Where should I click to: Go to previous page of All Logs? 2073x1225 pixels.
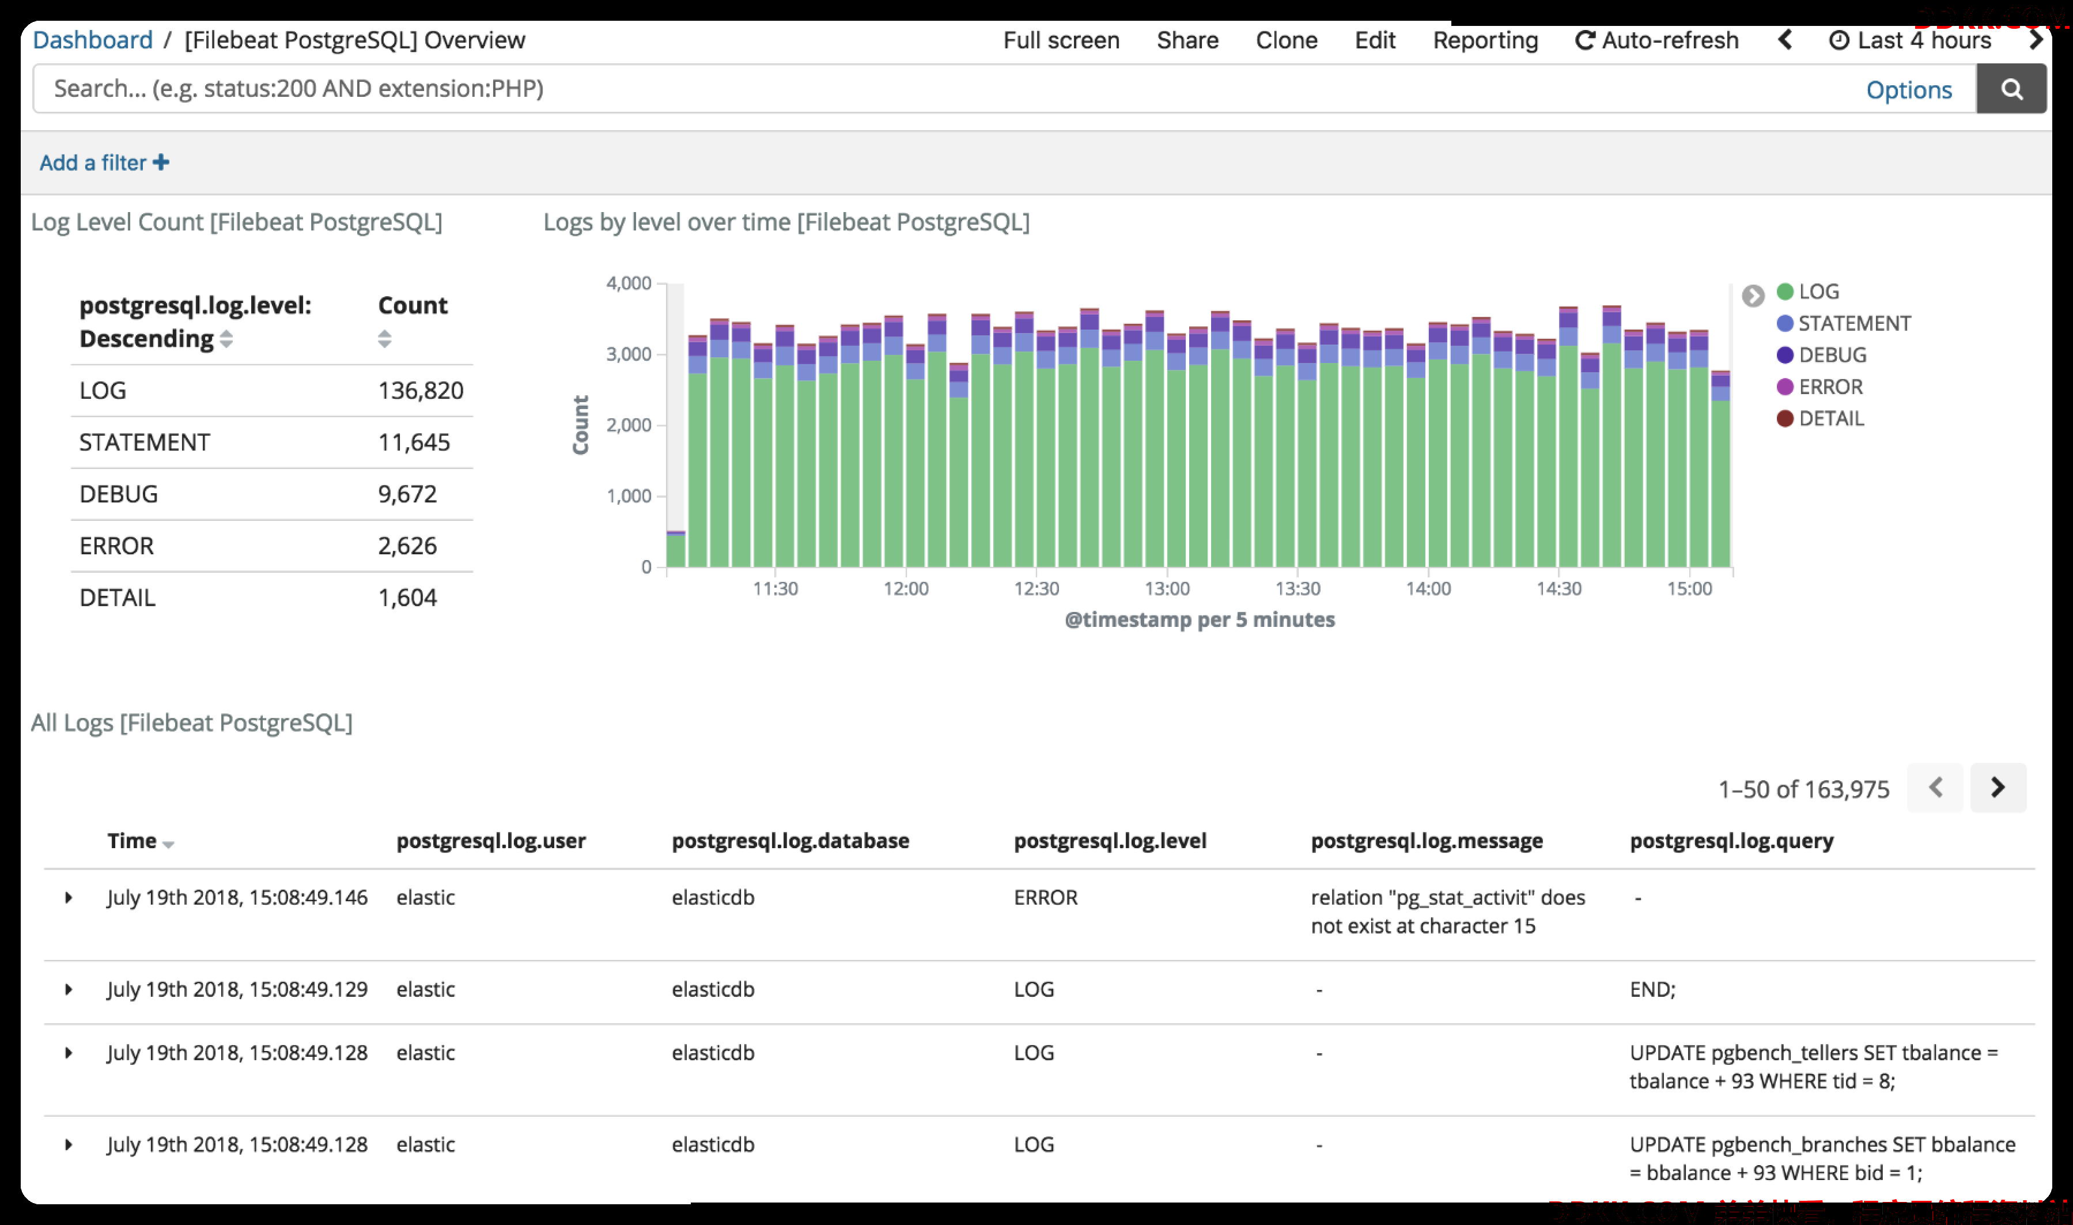[x=1935, y=788]
